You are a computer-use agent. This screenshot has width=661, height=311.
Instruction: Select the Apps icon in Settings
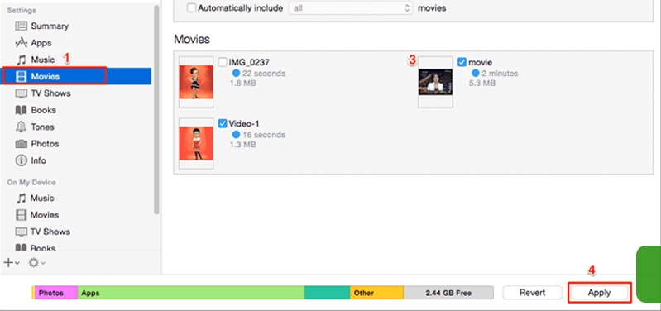tap(21, 43)
